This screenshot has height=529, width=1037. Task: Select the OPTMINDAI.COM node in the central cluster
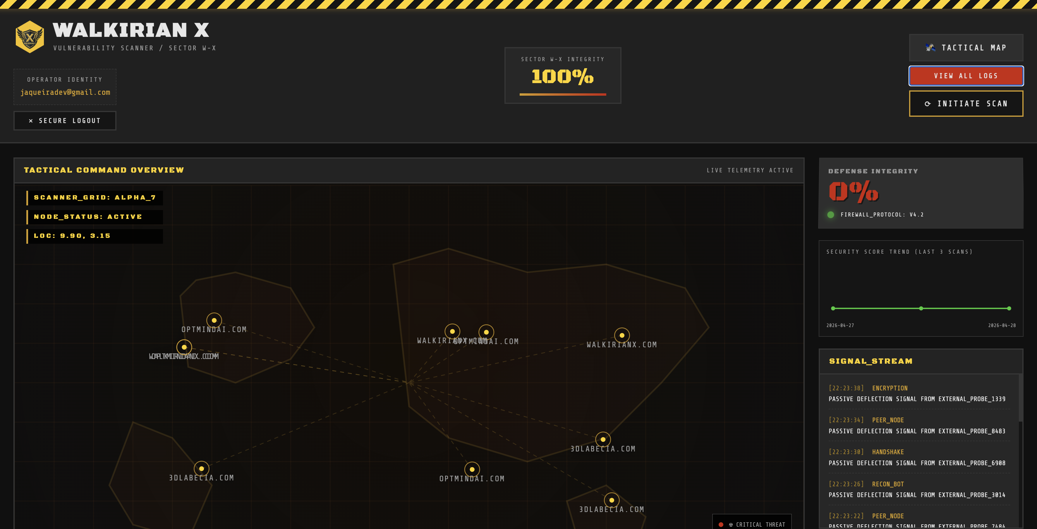click(486, 332)
